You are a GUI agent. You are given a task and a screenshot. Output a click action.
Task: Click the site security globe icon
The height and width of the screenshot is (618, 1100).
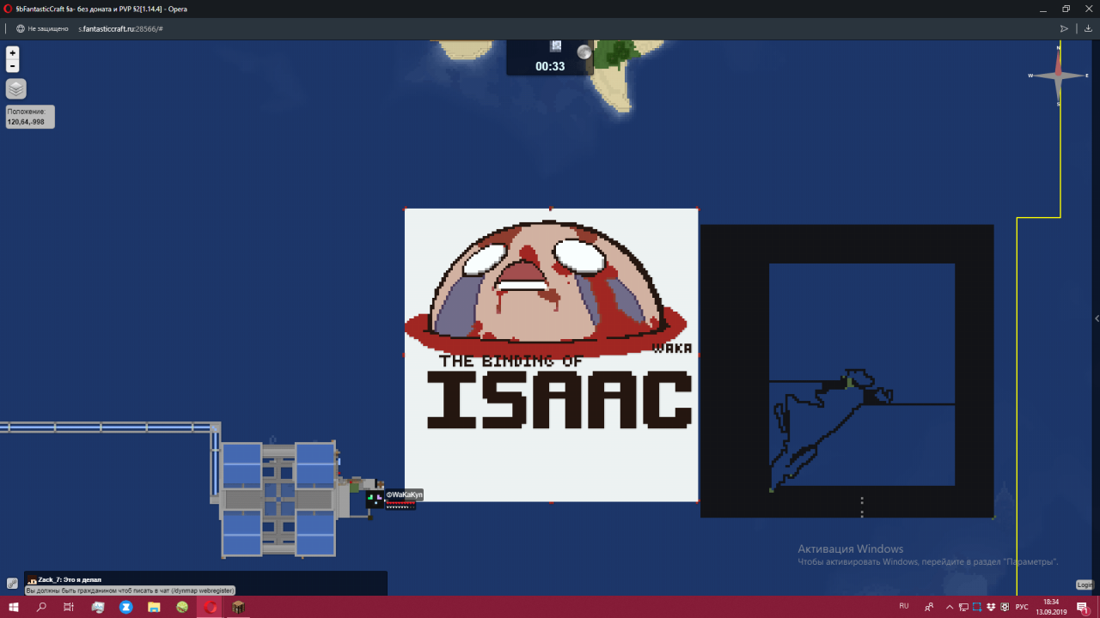(x=21, y=28)
